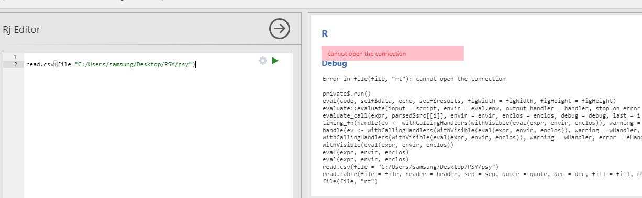This screenshot has height=198, width=642.
Task: Click the green Run script play icon
Action: tap(275, 61)
